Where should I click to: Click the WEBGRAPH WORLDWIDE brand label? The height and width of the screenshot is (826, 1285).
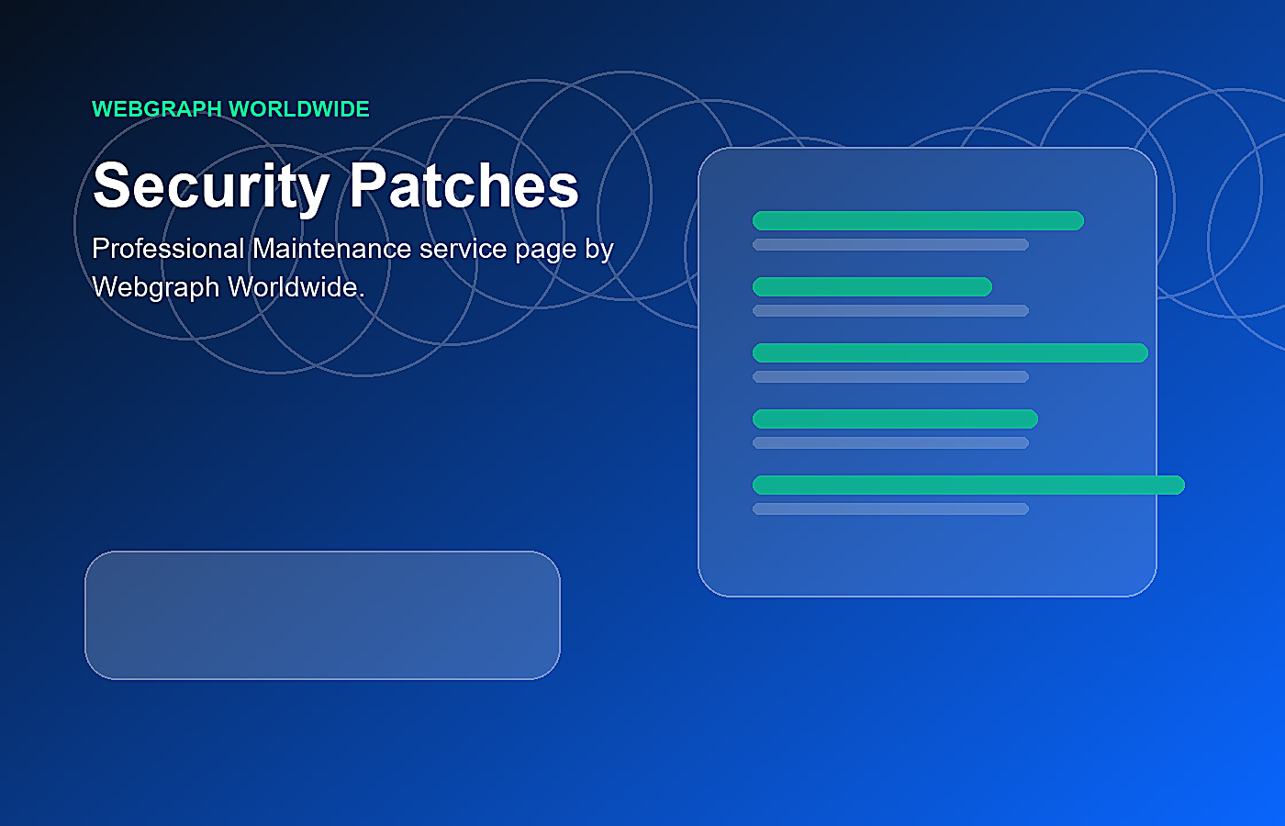click(230, 109)
